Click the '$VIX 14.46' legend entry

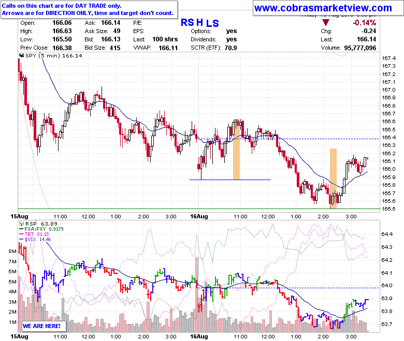38,239
